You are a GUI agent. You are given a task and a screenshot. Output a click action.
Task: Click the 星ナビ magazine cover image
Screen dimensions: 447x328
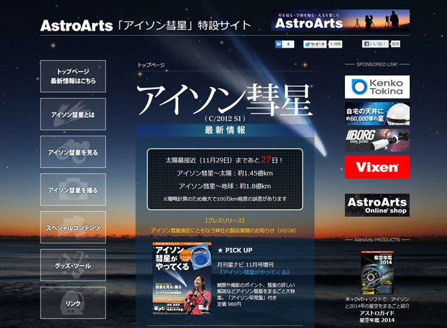182,278
